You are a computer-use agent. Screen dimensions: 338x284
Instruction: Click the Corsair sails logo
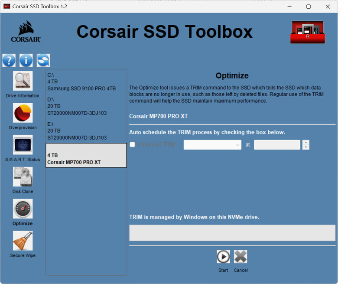[x=26, y=32]
